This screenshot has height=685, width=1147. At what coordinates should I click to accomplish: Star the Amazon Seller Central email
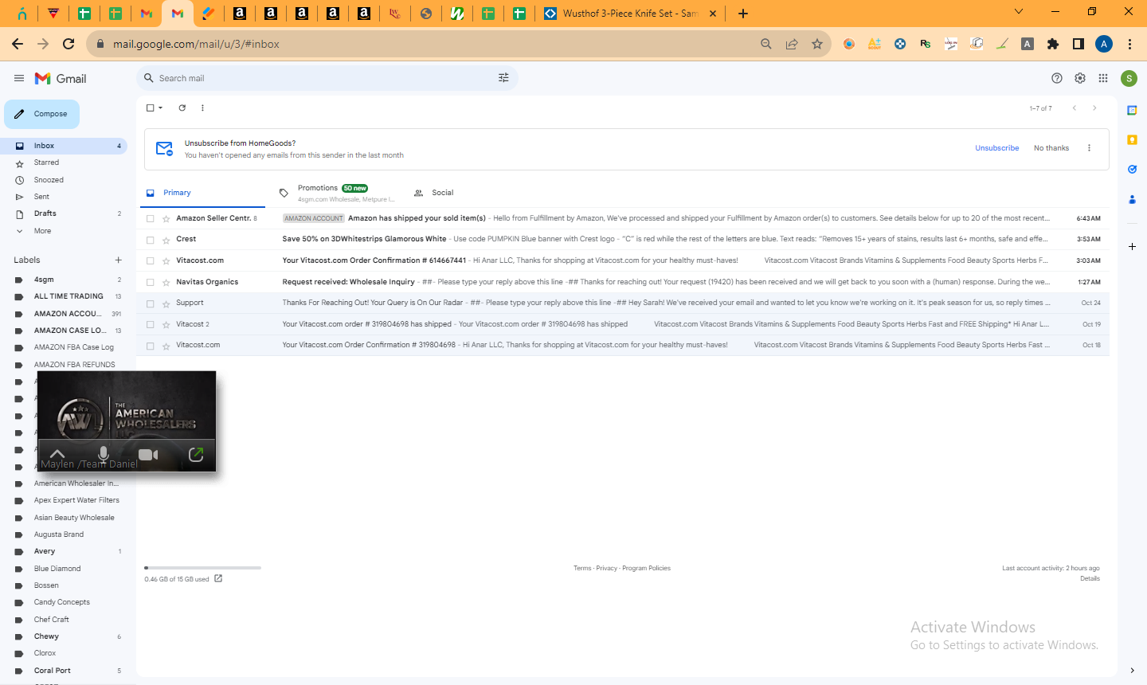coord(166,218)
